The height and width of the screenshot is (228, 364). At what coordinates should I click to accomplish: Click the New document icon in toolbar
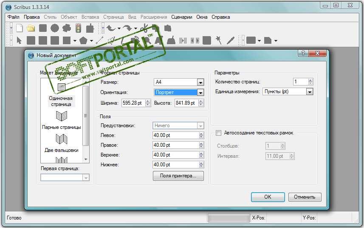[20, 28]
